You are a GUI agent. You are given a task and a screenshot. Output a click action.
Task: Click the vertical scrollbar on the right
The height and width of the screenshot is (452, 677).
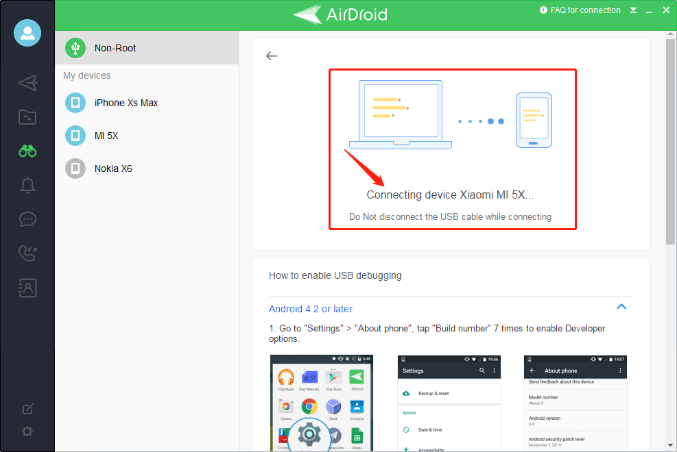tap(670, 140)
